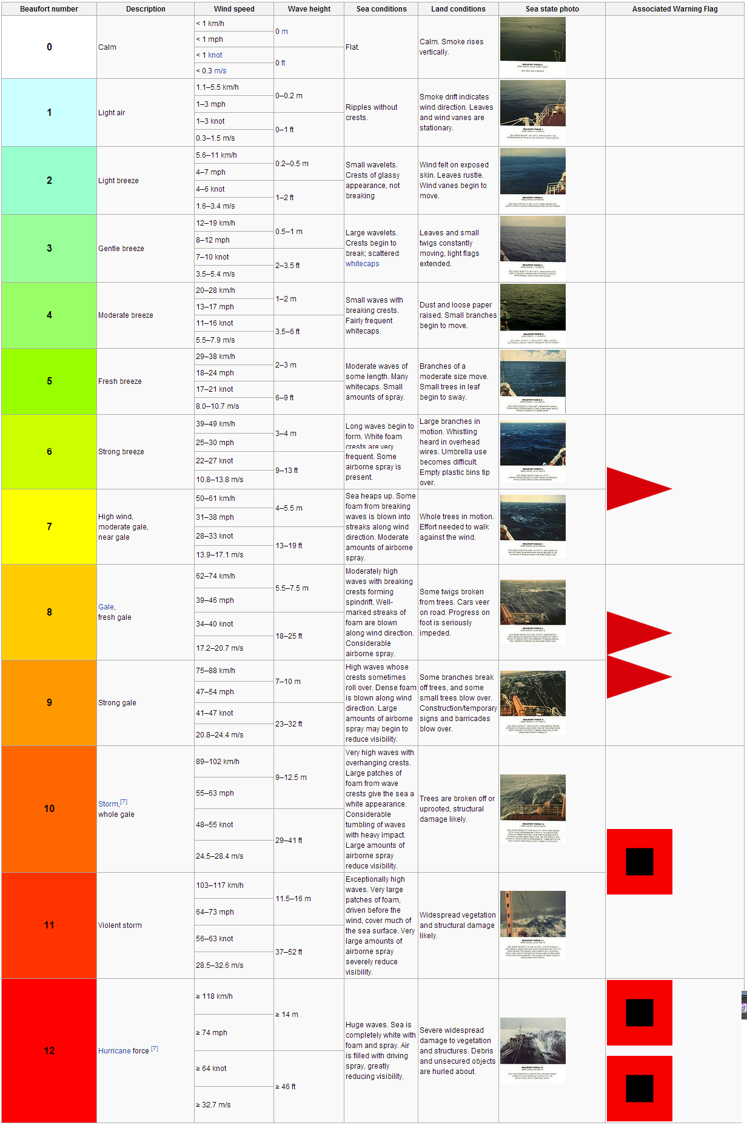The height and width of the screenshot is (1128, 747).
Task: Click the "Associated Warning Flag" column header
Action: (x=674, y=9)
